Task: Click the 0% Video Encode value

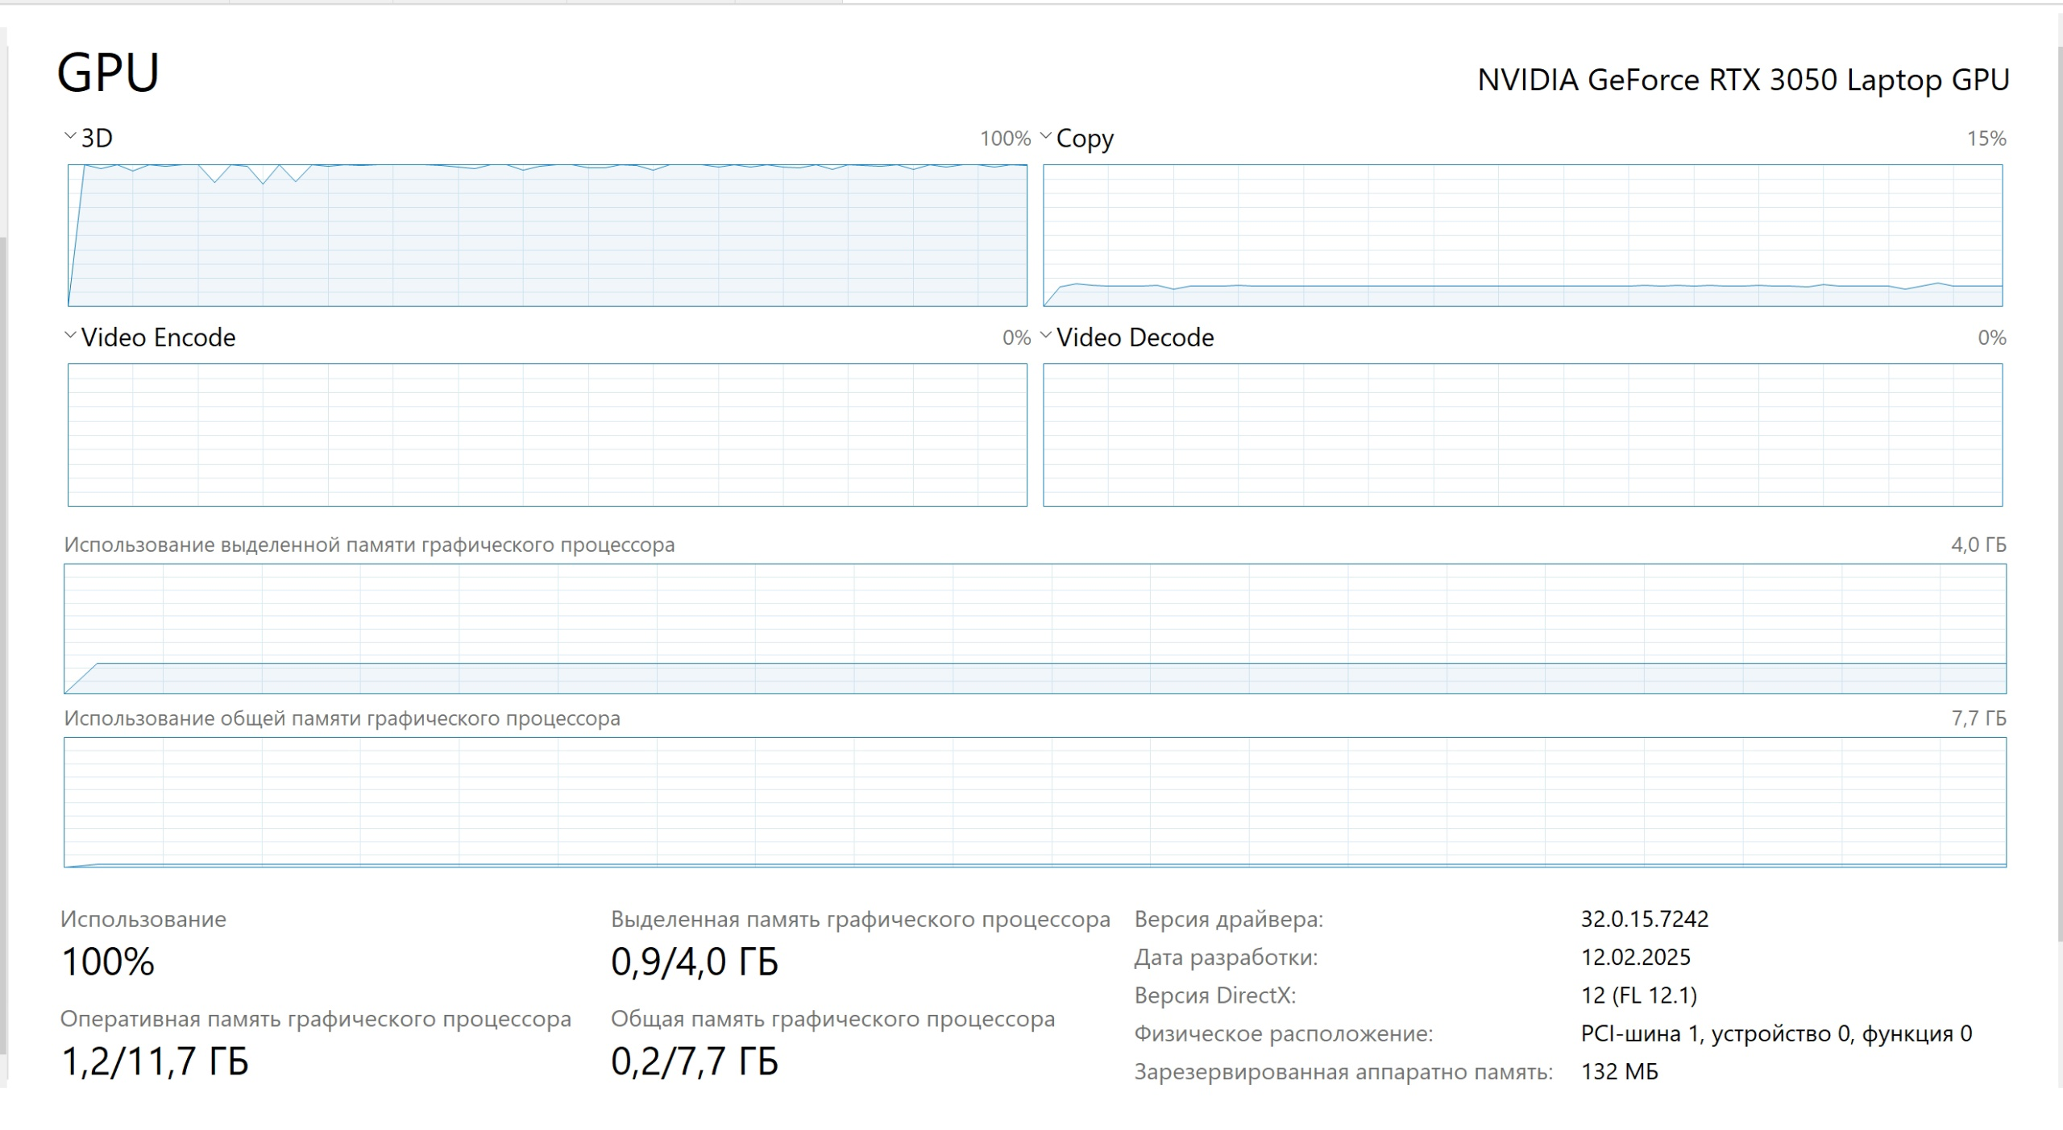Action: pyautogui.click(x=1016, y=337)
